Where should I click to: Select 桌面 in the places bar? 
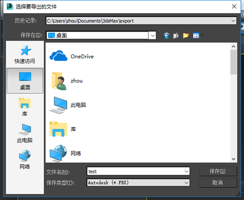click(25, 81)
